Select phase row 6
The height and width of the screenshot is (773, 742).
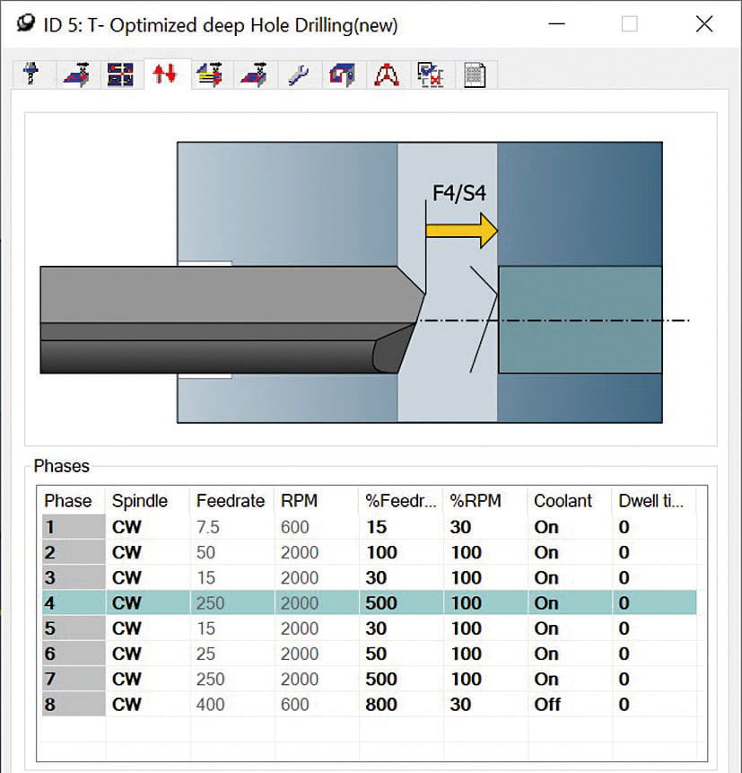tap(369, 654)
